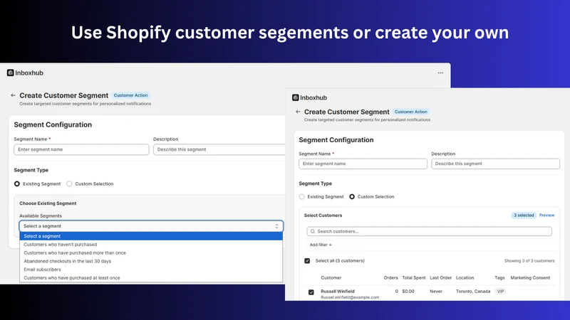Focus Segment Name field in the left window
570x320 pixels.
click(81, 149)
